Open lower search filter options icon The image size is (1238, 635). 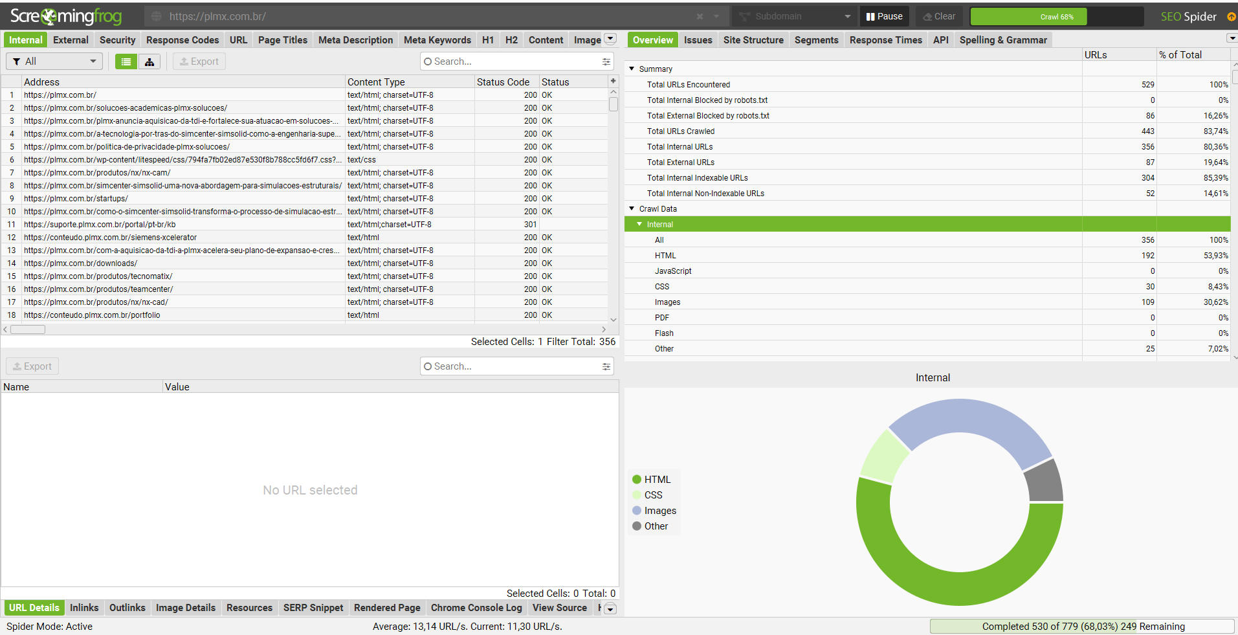606,366
